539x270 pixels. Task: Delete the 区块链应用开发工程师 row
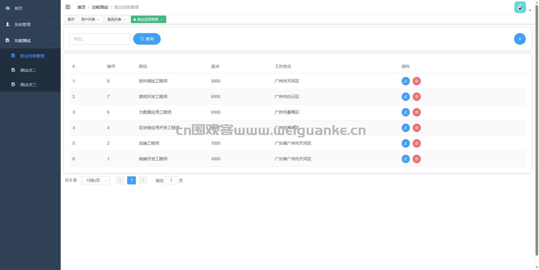[x=416, y=128]
